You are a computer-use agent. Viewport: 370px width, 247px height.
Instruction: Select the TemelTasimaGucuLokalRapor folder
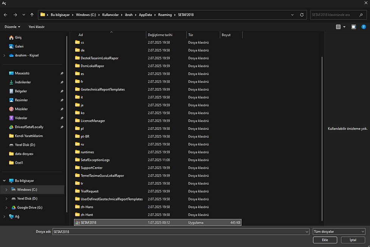(x=102, y=176)
